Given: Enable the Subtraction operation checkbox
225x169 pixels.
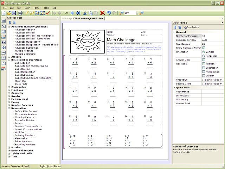Looking at the screenshot, I should (204, 68).
